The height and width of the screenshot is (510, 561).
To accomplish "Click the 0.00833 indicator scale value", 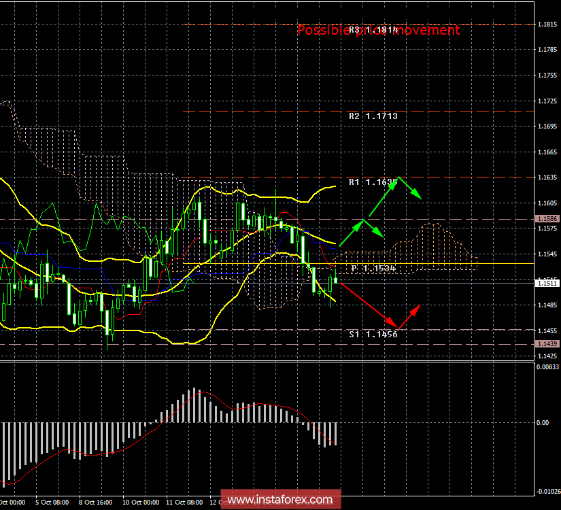I will (547, 367).
